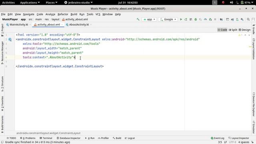Toggle the Favorites tool window
This screenshot has width=256, height=144.
2,103
